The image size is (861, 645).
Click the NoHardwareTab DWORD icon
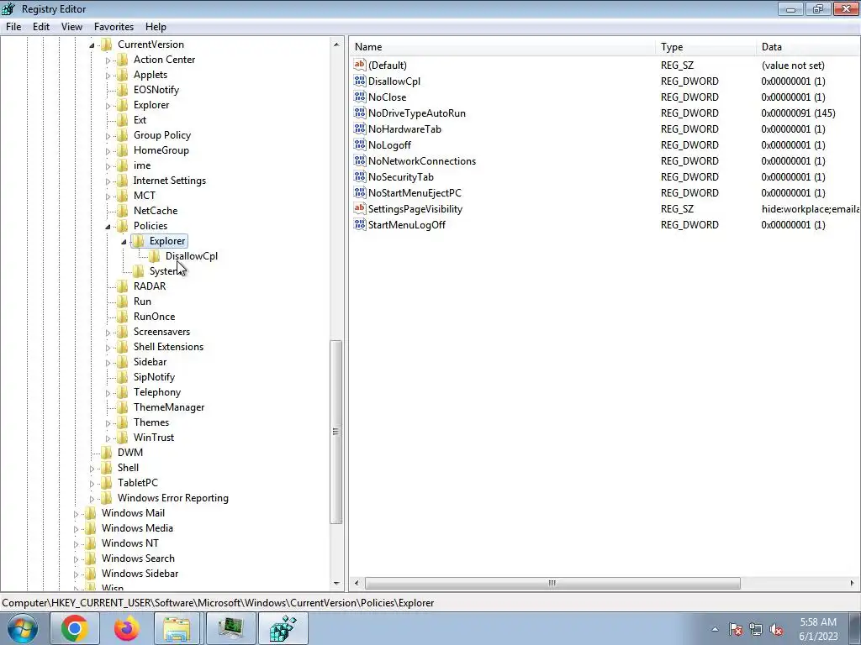(360, 128)
